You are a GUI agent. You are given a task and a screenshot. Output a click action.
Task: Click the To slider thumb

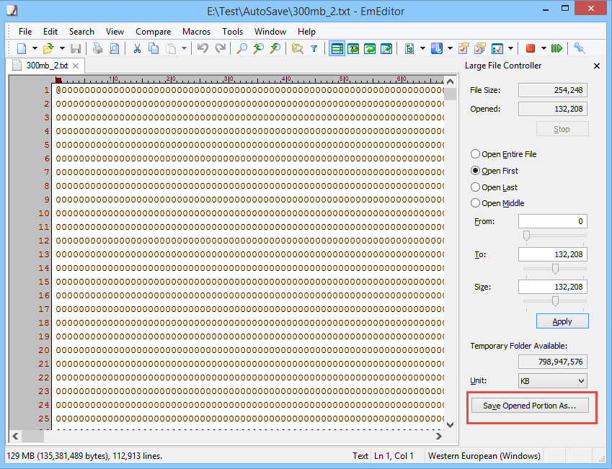555,269
